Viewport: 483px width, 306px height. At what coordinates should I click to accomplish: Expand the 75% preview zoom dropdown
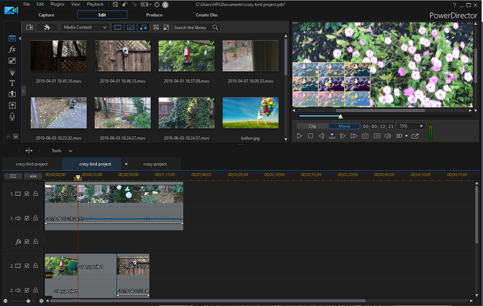411,126
